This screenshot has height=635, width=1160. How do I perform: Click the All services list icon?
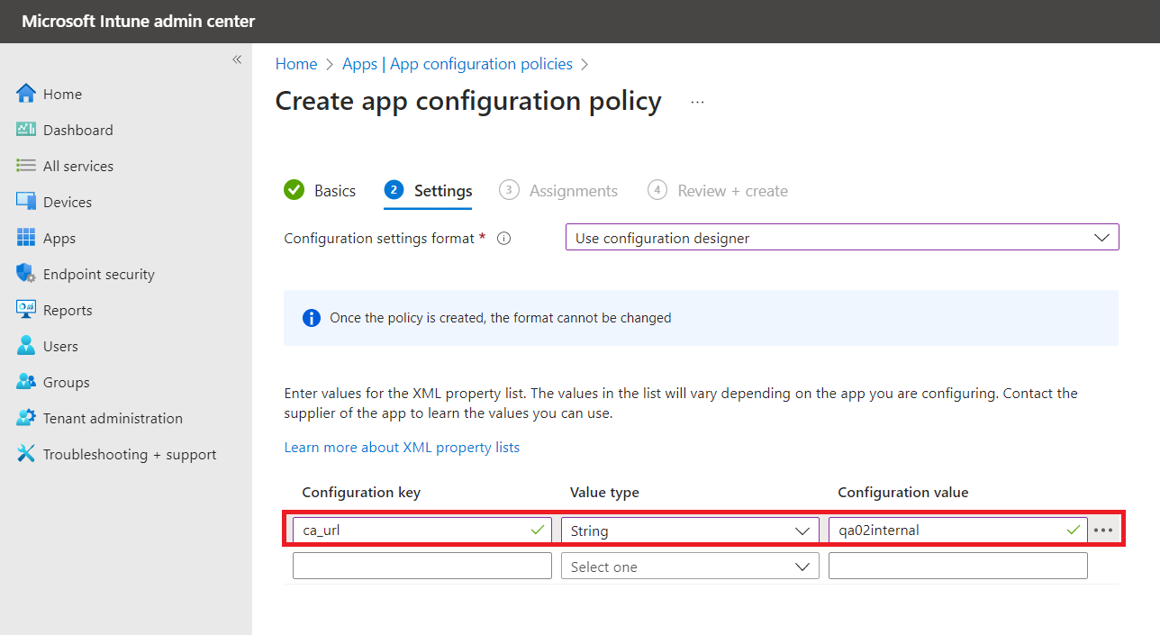click(26, 166)
